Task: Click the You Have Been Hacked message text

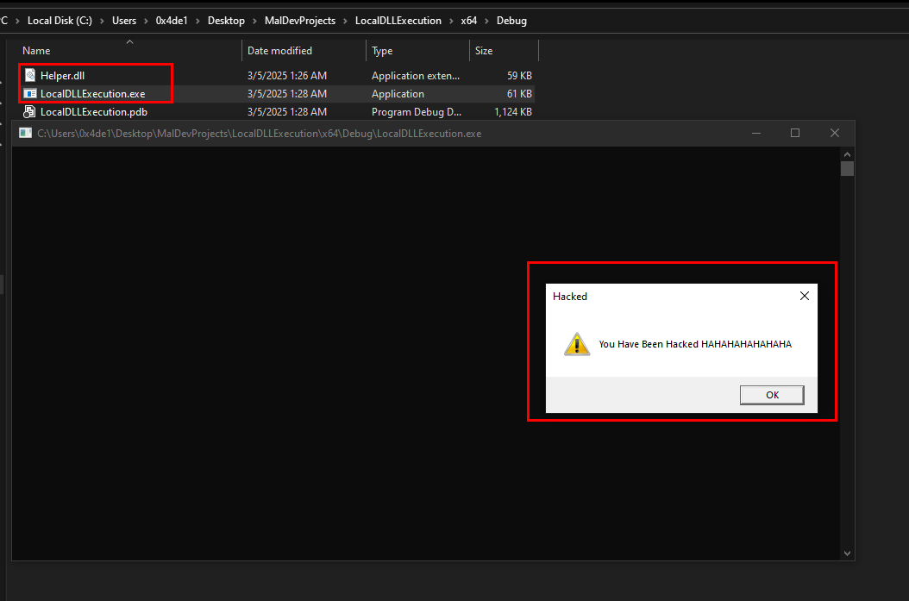Action: point(695,344)
